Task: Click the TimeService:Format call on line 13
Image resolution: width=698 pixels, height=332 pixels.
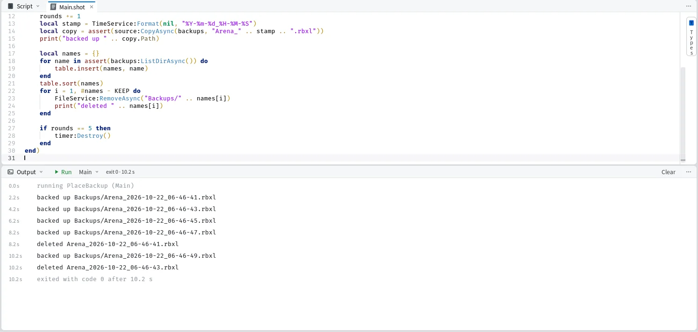Action: 126,23
